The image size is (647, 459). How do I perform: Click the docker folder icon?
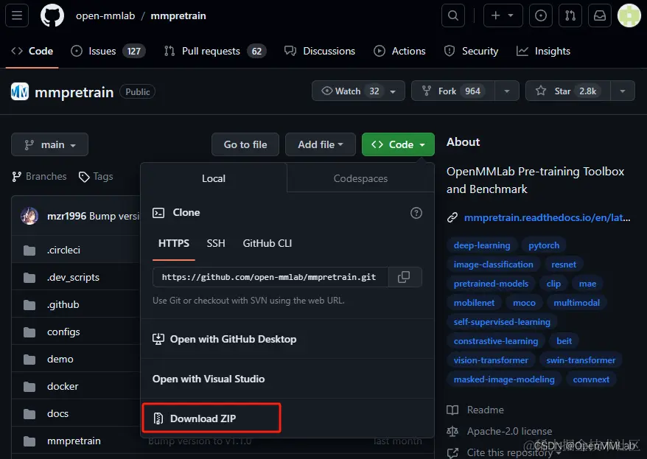pos(29,386)
